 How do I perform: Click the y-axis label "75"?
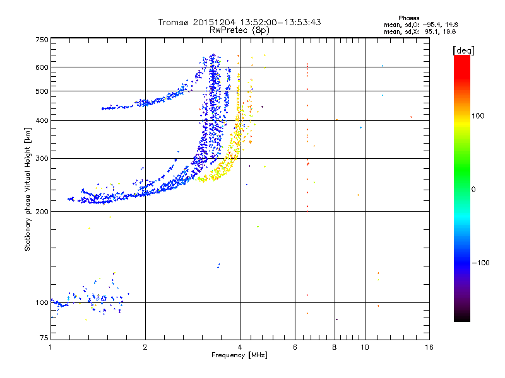pyautogui.click(x=44, y=338)
